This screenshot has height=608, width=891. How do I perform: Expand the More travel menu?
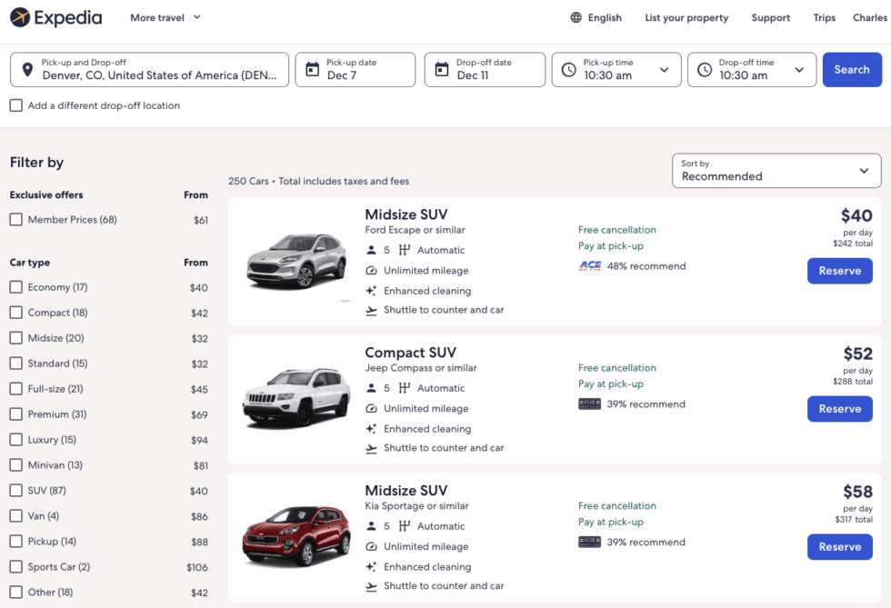point(165,17)
